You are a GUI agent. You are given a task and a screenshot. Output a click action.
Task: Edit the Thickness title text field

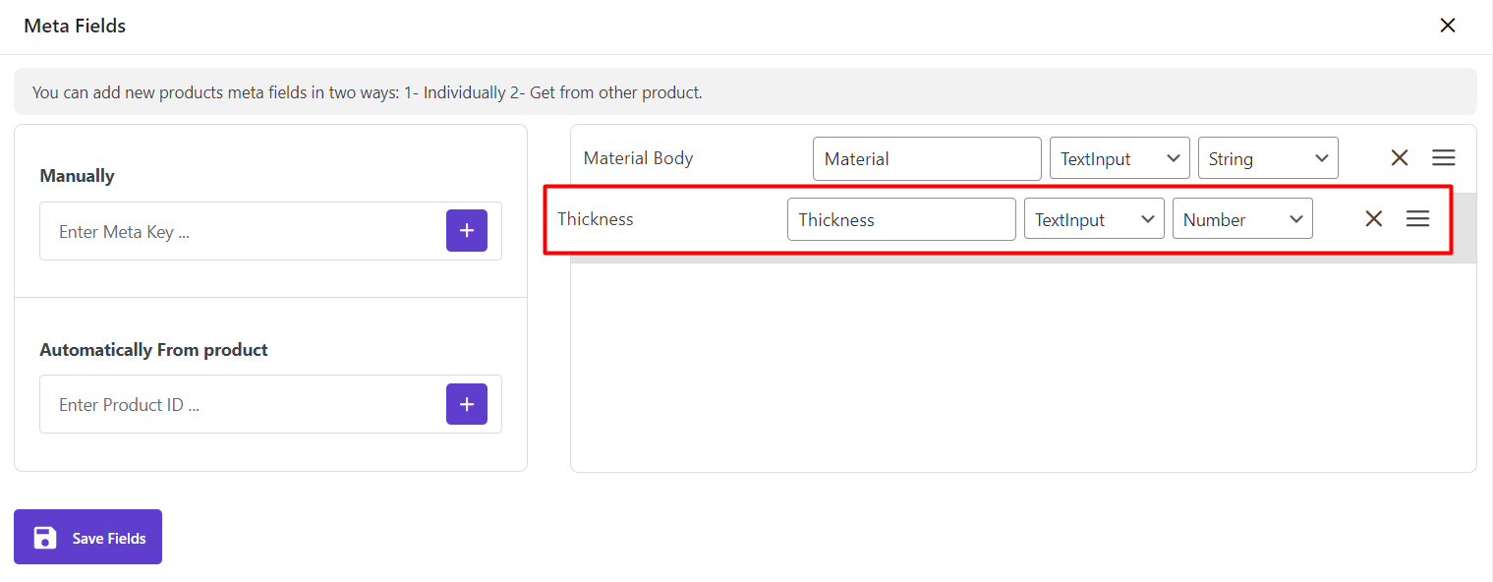tap(900, 219)
